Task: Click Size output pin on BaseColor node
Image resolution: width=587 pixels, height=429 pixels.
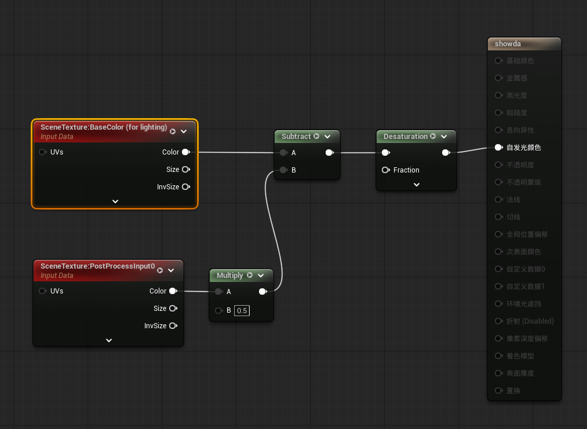Action: coord(186,170)
